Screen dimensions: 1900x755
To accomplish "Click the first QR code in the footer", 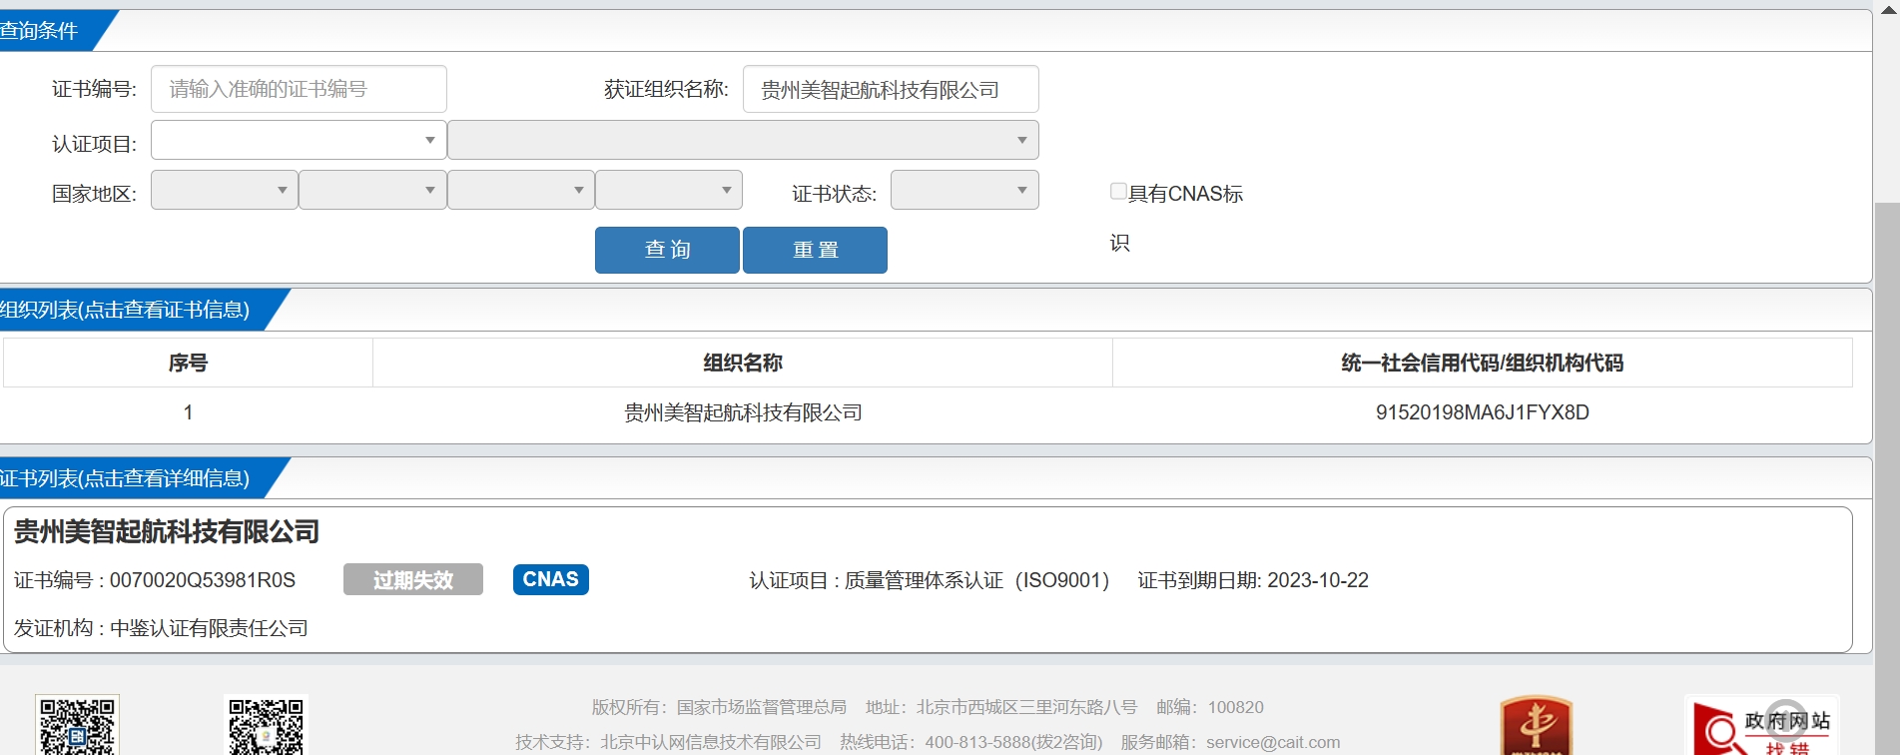I will click(77, 725).
